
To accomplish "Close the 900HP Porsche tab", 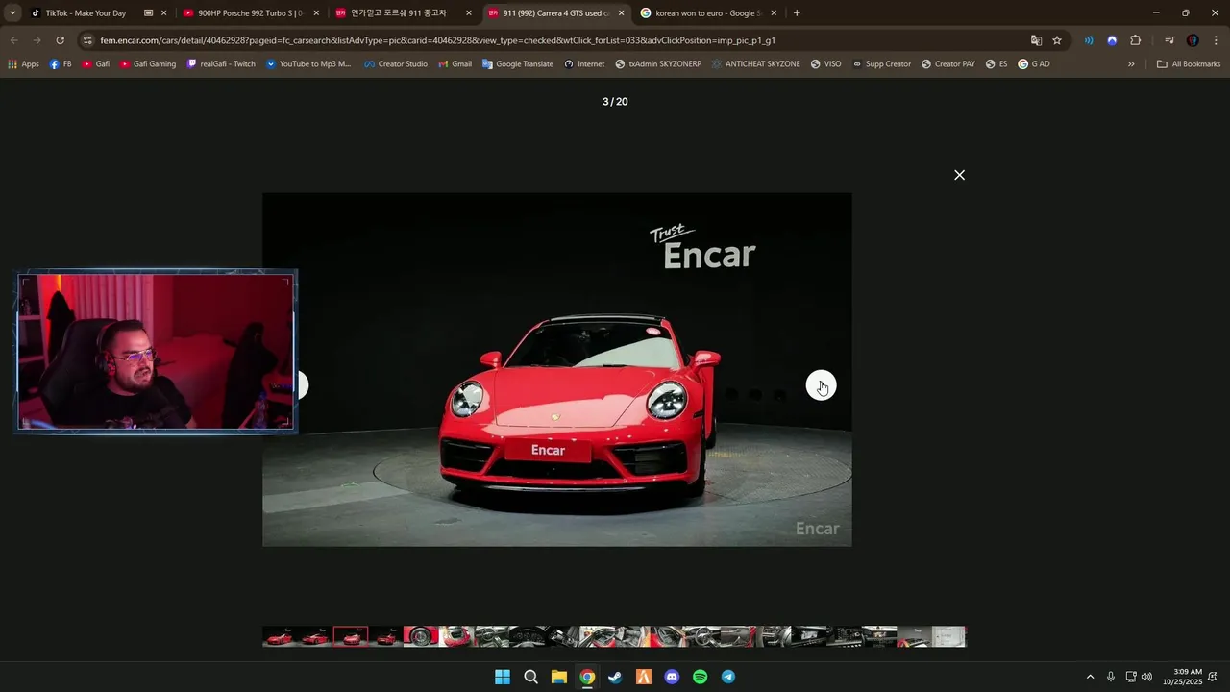I will point(316,13).
